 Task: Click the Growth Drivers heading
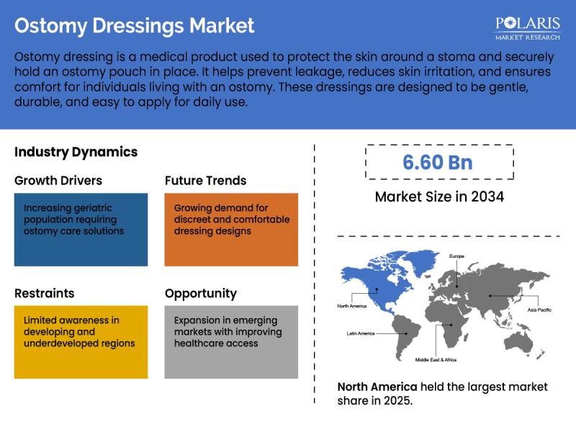(x=58, y=181)
